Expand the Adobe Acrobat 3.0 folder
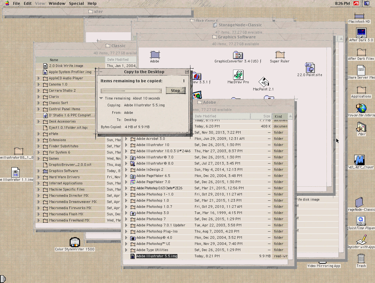 [x=126, y=139]
